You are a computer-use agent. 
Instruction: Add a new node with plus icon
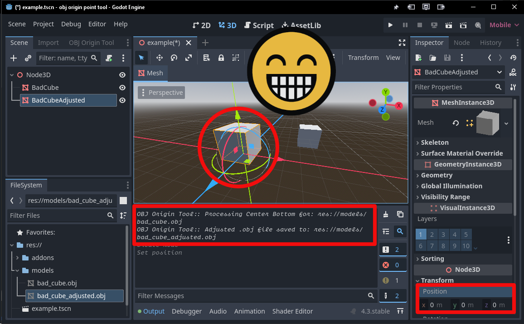coord(13,58)
